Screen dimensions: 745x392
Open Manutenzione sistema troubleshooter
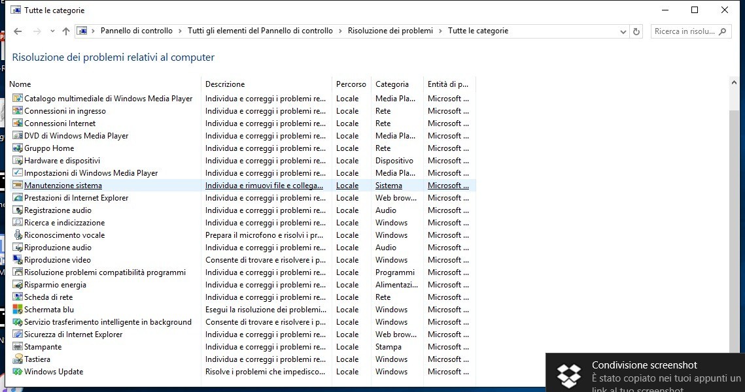pyautogui.click(x=63, y=186)
